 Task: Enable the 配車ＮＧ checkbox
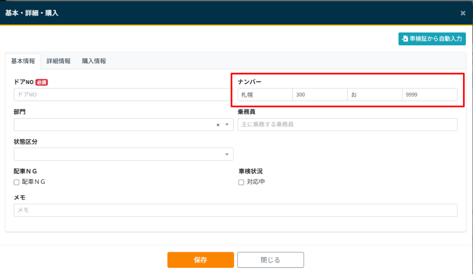pos(17,182)
